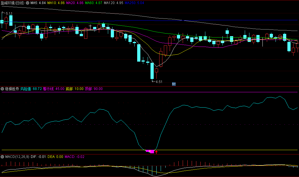Click the MACD(12,26,9) indicator name
This screenshot has width=299, height=177.
click(17, 157)
